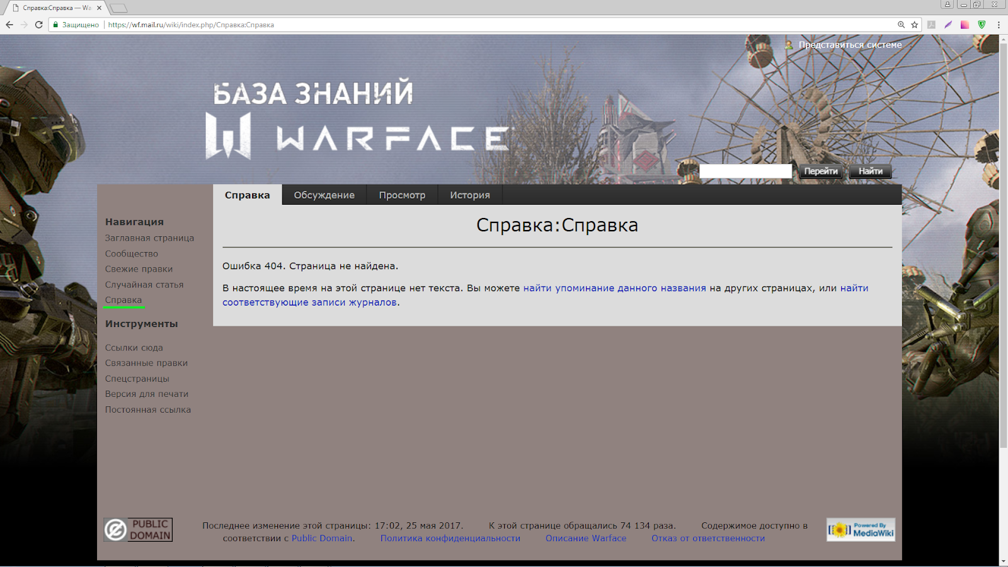
Task: Click the green padlock security icon
Action: [x=55, y=25]
